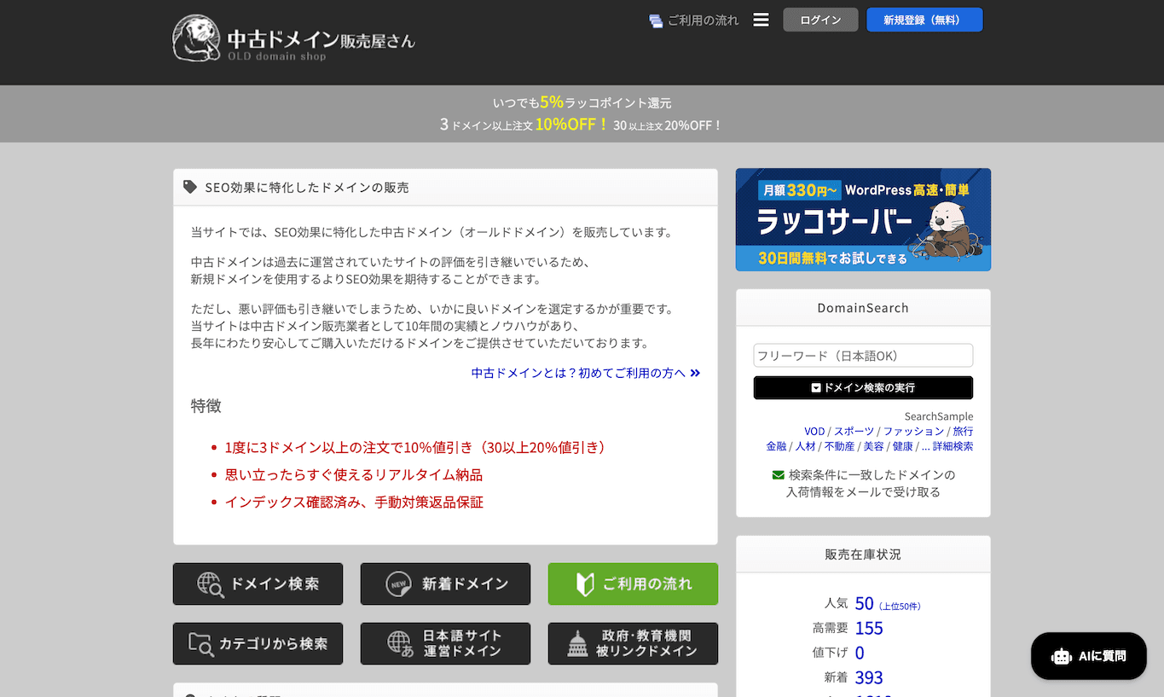Screen dimensions: 1164x697
Task: Open the AIに質問 chat assistant
Action: coord(1088,655)
